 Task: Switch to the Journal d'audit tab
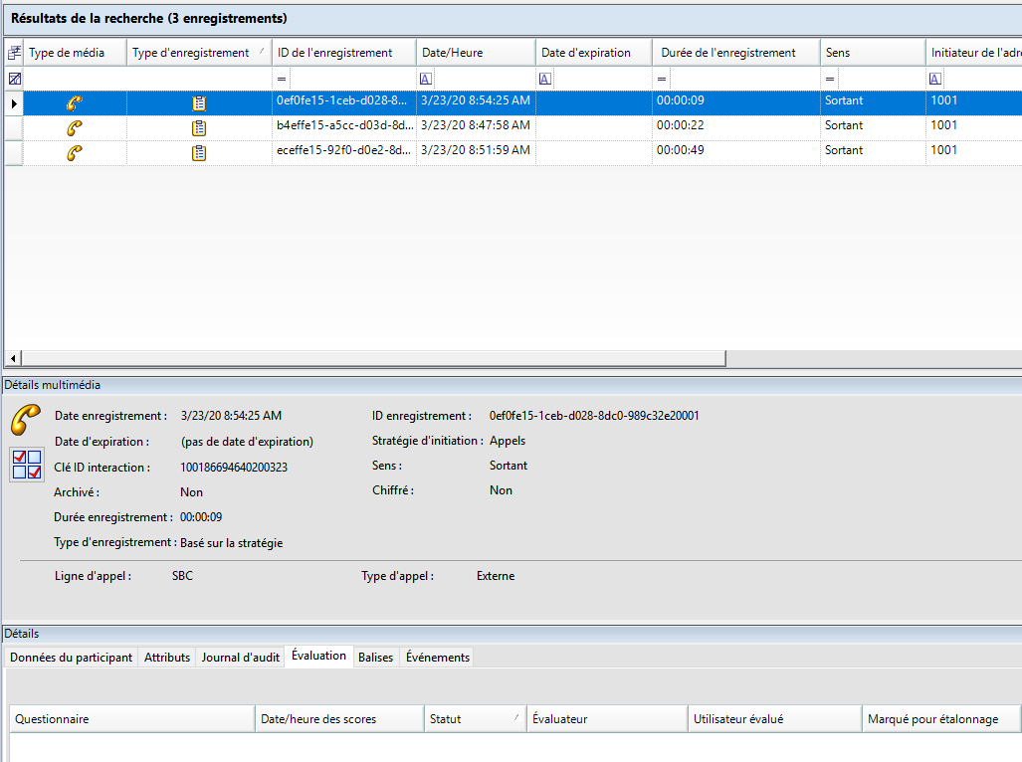point(240,658)
